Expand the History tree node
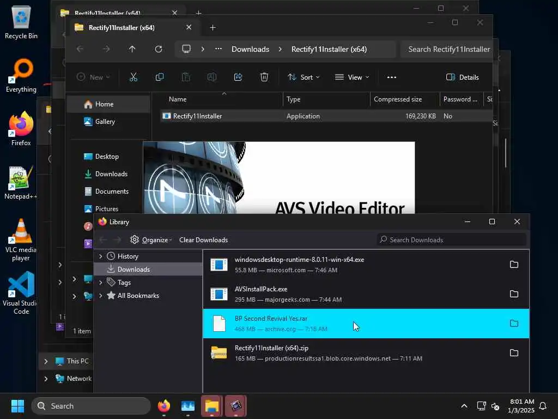This screenshot has height=419, width=558. click(100, 256)
